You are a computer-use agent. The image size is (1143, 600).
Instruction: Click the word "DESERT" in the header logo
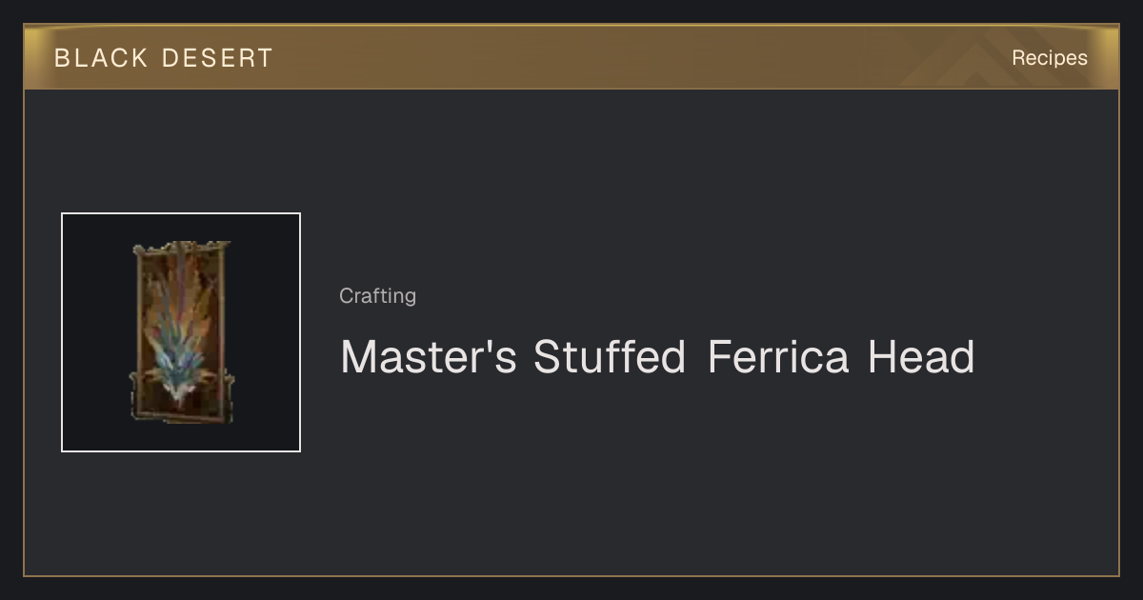(x=217, y=58)
